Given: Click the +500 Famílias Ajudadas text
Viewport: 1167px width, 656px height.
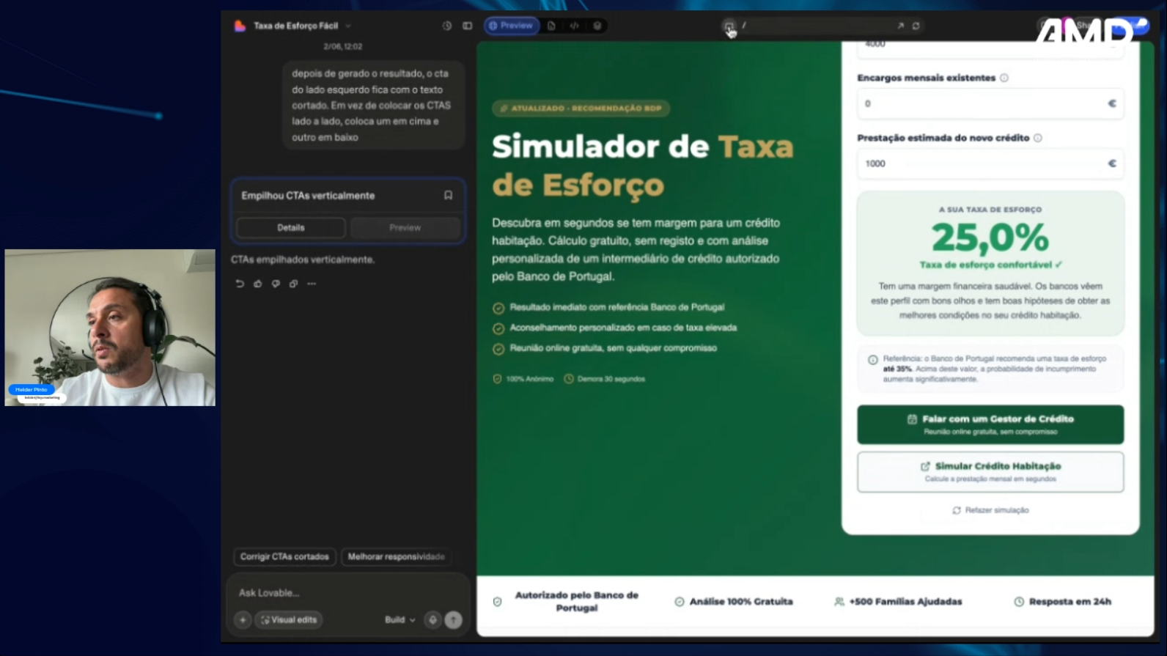Looking at the screenshot, I should point(905,602).
